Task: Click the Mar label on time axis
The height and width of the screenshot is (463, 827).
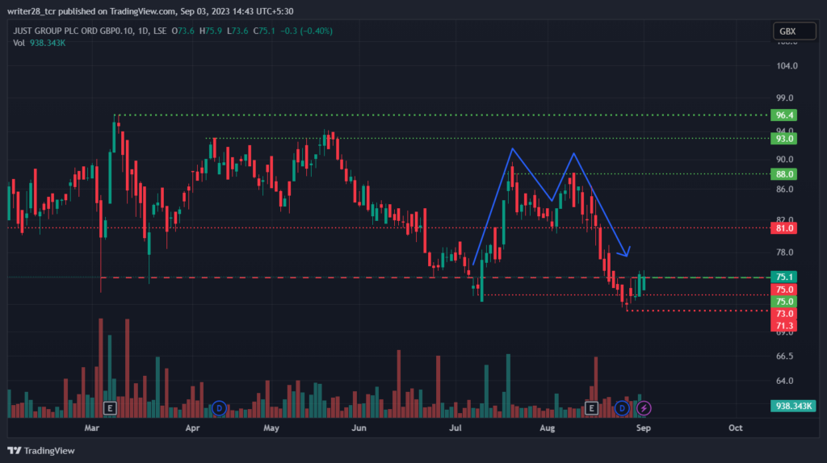Action: 92,428
